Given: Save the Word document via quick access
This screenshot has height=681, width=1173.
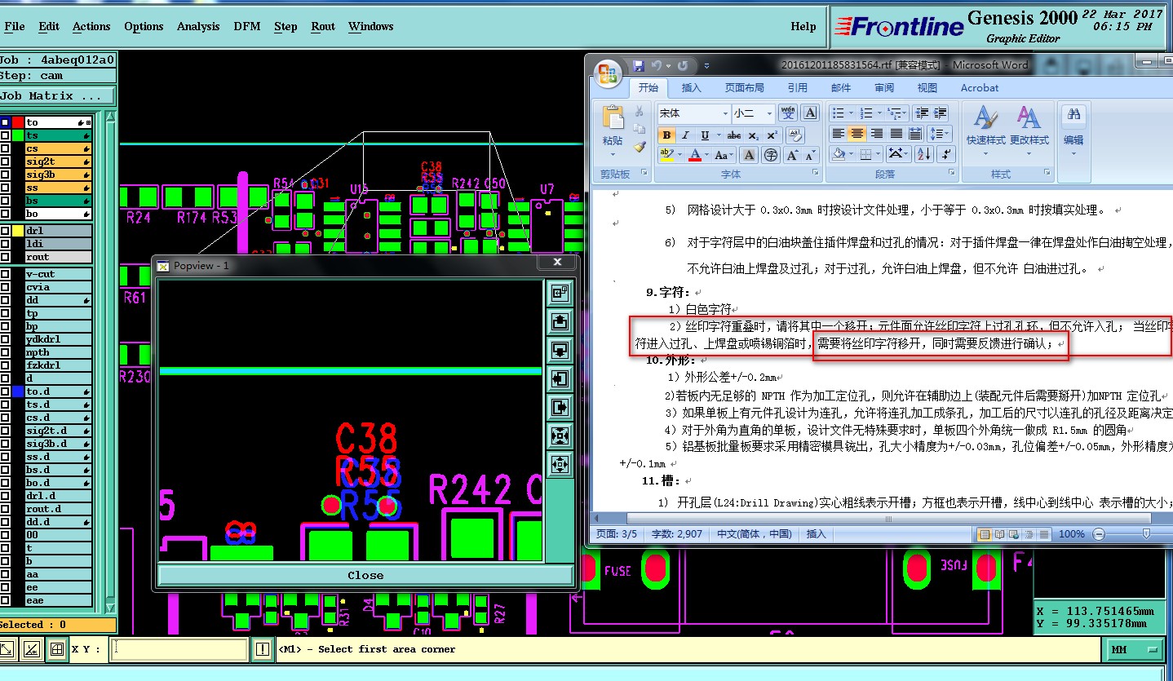Looking at the screenshot, I should pyautogui.click(x=639, y=65).
